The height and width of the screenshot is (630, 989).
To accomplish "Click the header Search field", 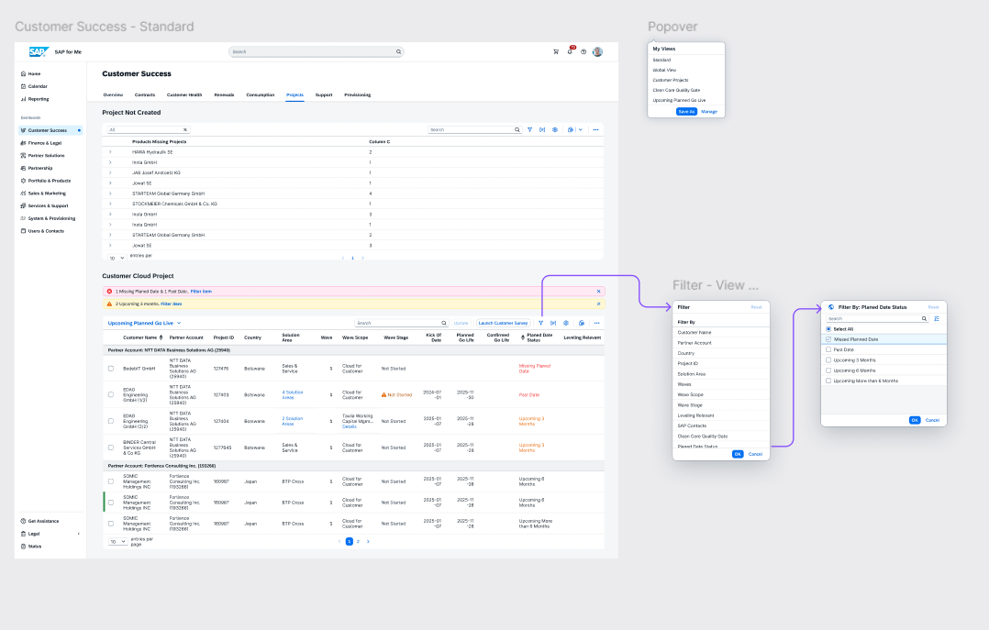I will tap(316, 51).
